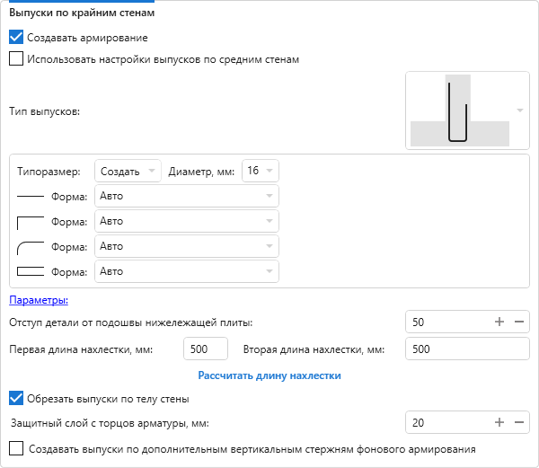Expand the "Тип выпусков" dropdown arrow
539x468 pixels.
(x=520, y=110)
